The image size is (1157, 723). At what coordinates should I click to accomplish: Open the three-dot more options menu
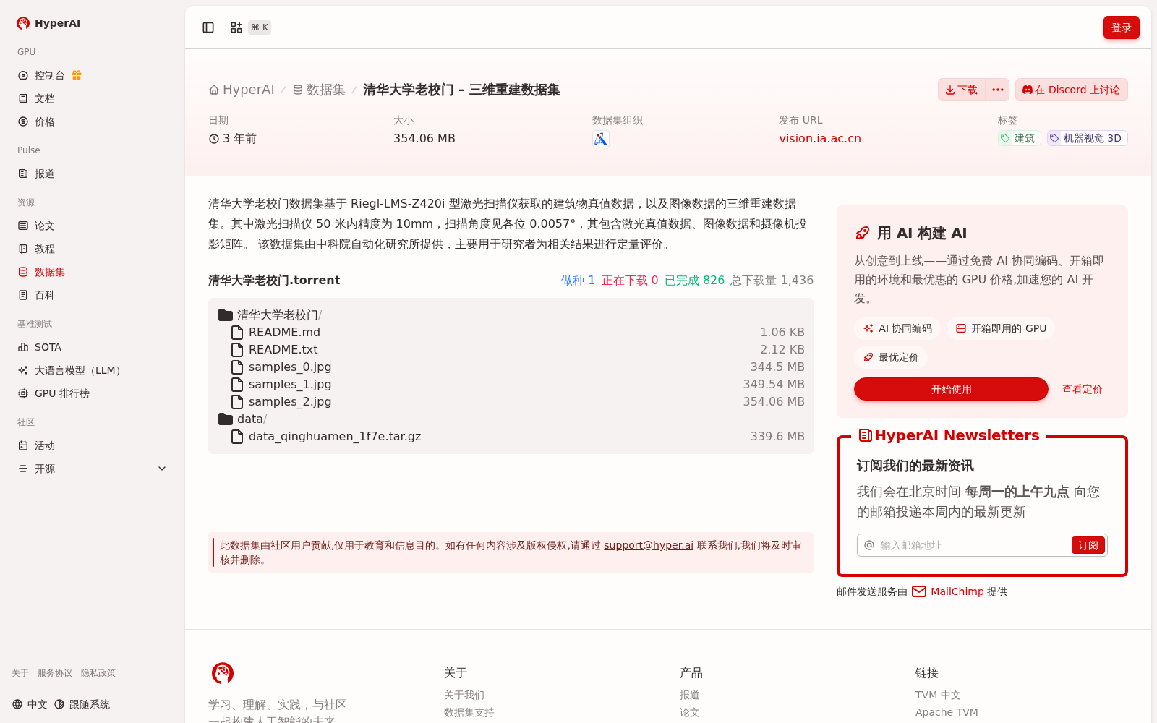(x=998, y=90)
